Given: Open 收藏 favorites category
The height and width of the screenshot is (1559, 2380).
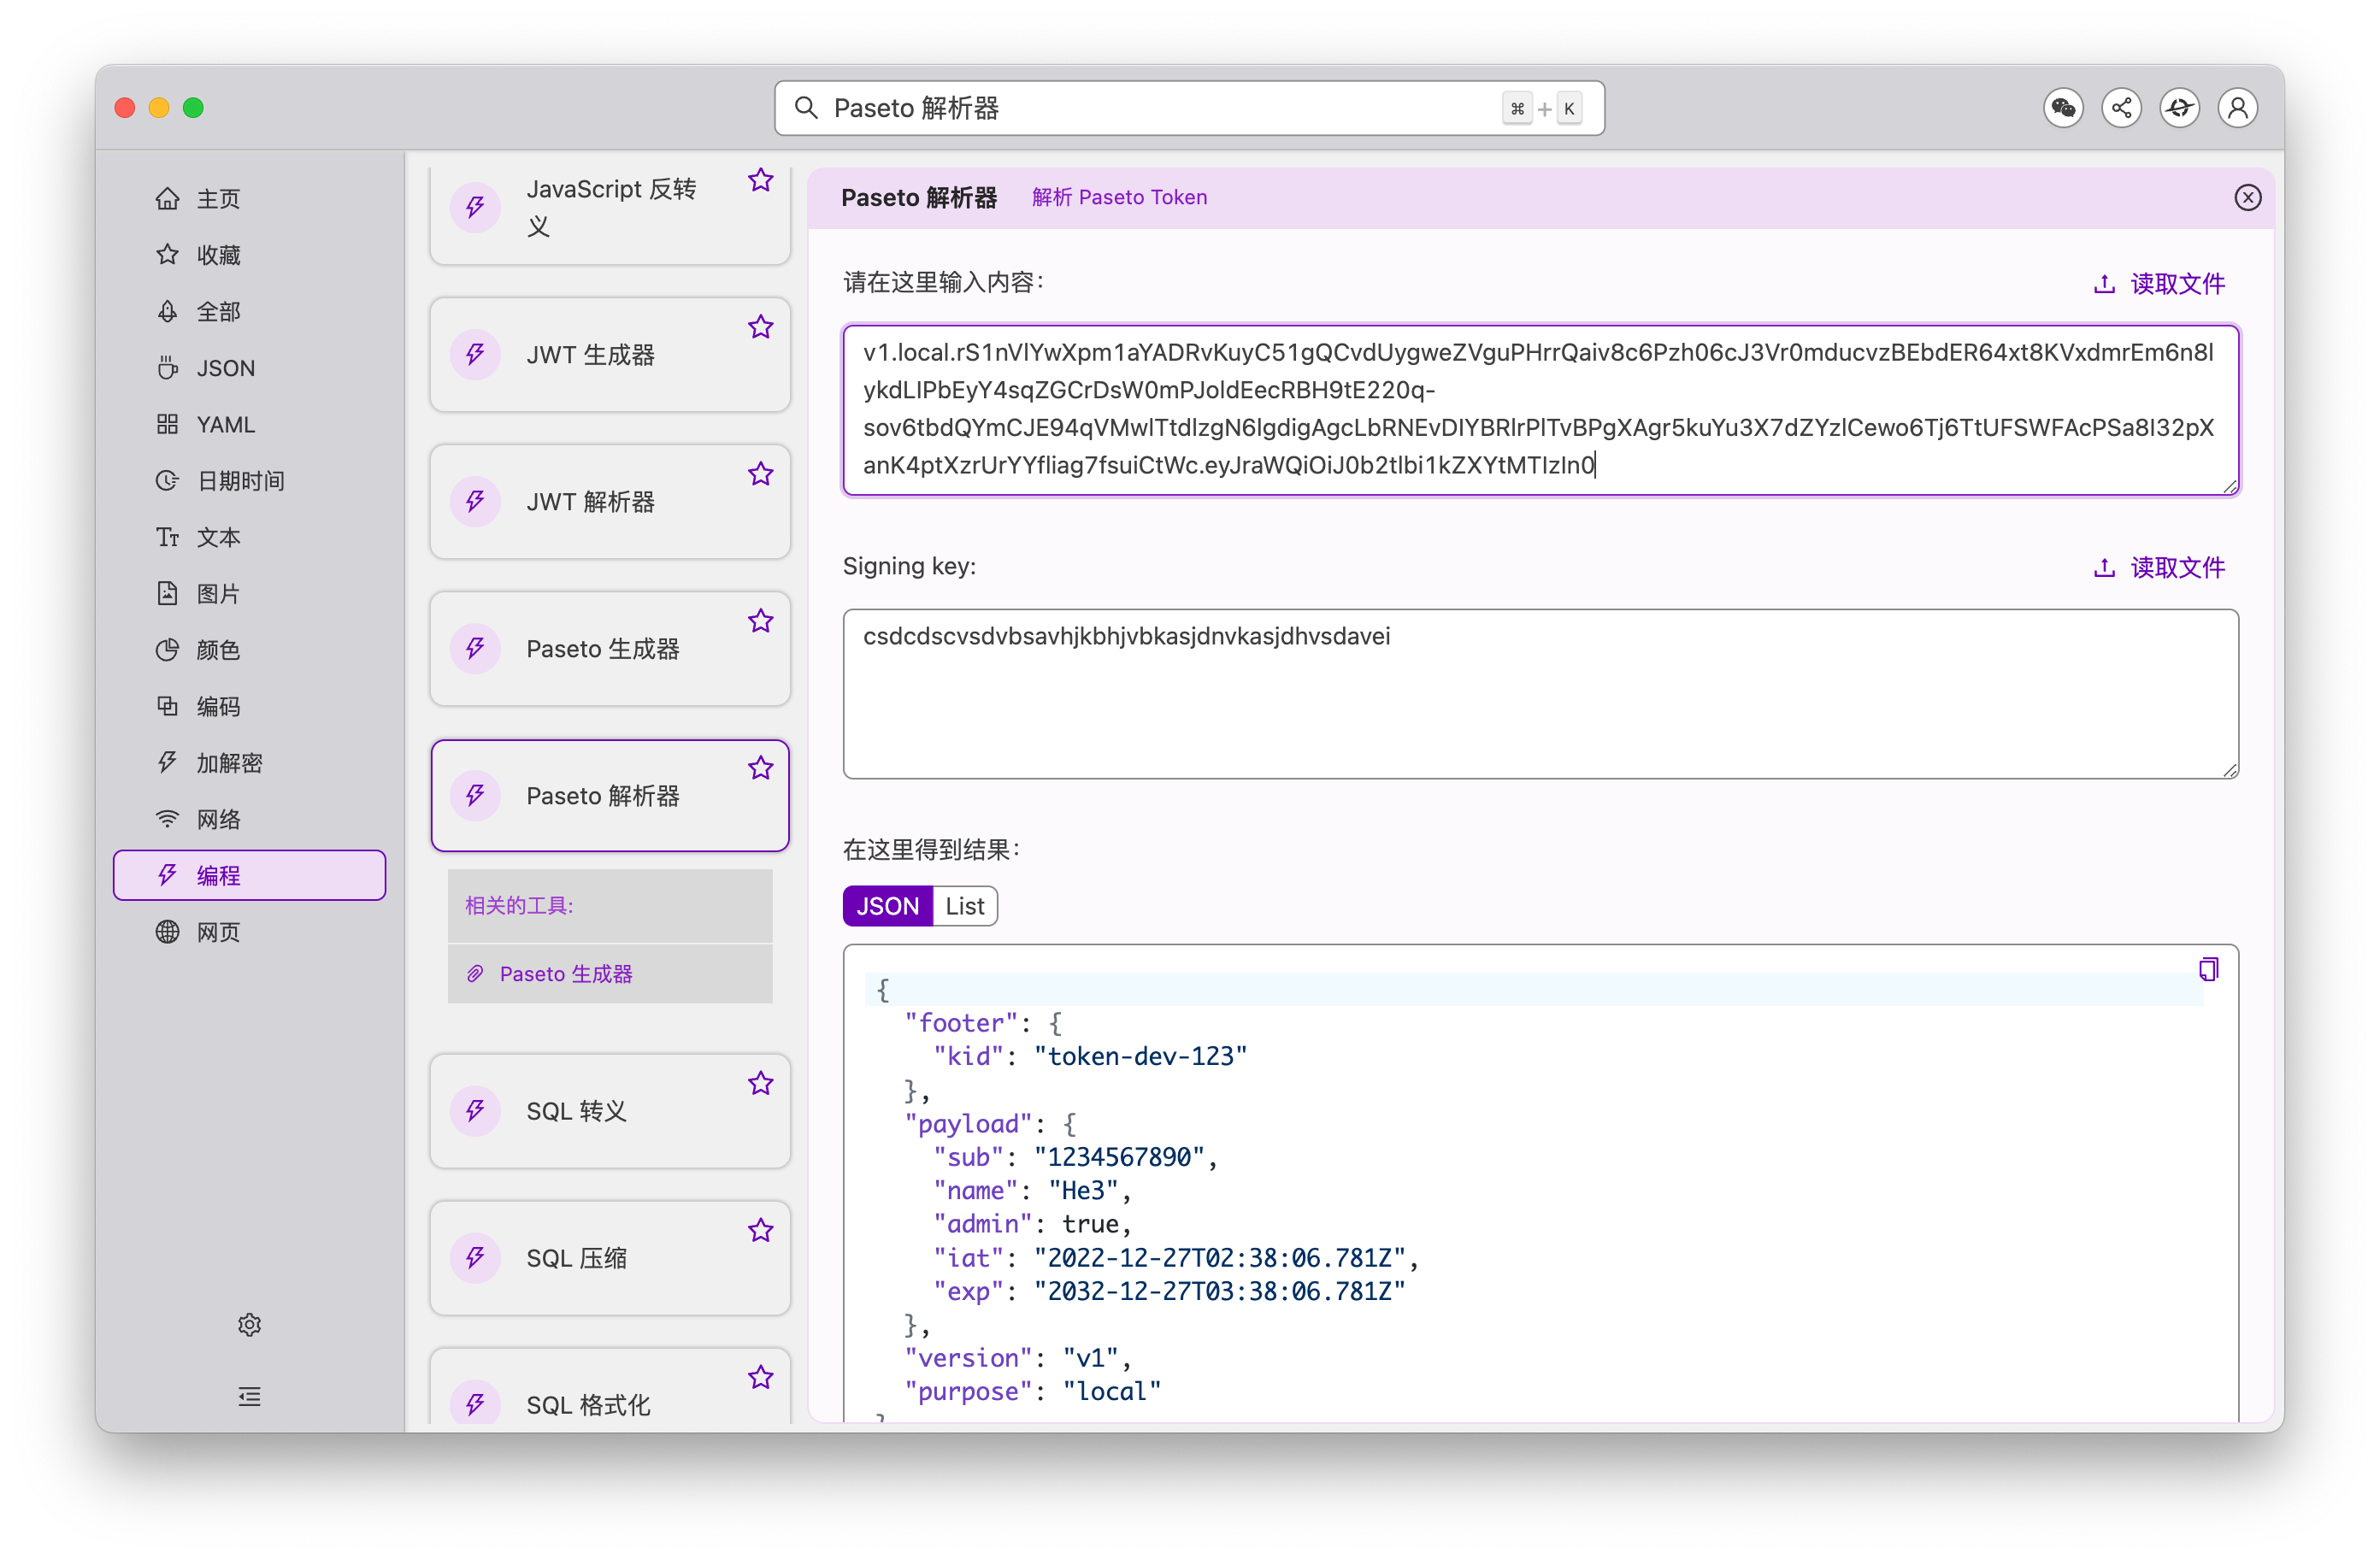Looking at the screenshot, I should 250,255.
